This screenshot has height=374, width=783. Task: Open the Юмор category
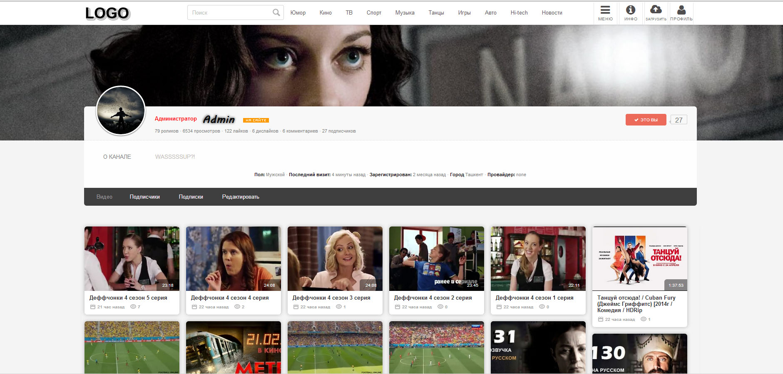point(298,12)
